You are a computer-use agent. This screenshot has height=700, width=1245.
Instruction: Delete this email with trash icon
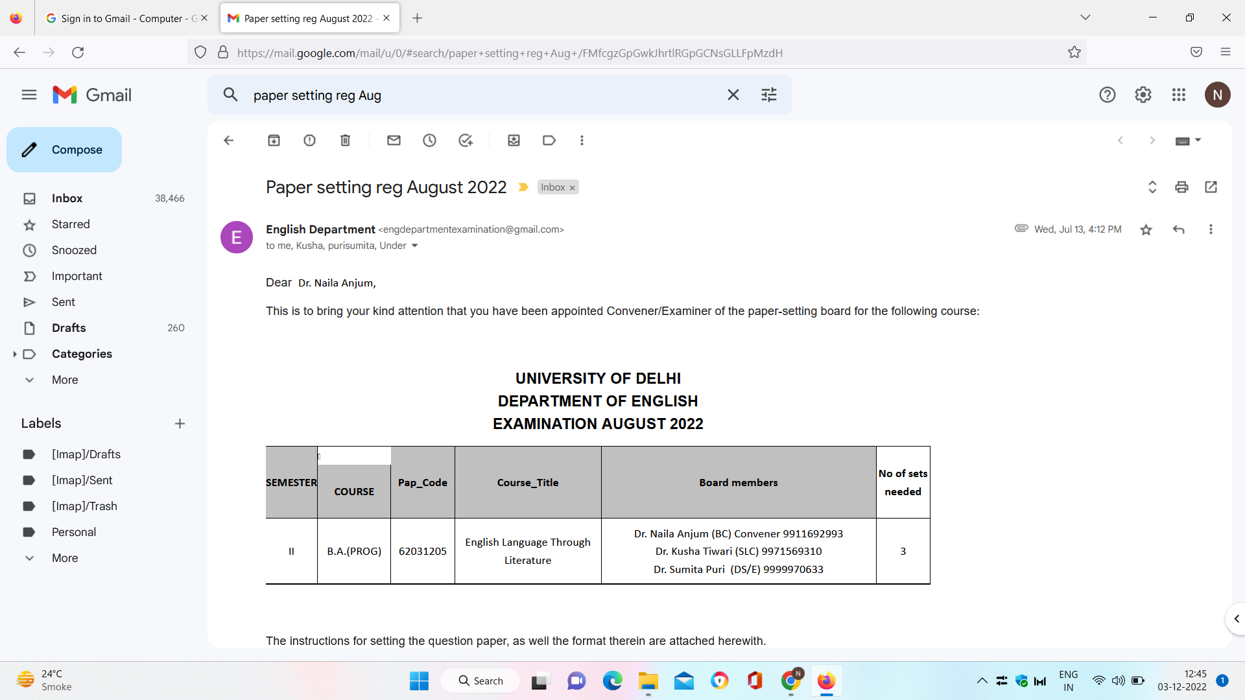345,141
